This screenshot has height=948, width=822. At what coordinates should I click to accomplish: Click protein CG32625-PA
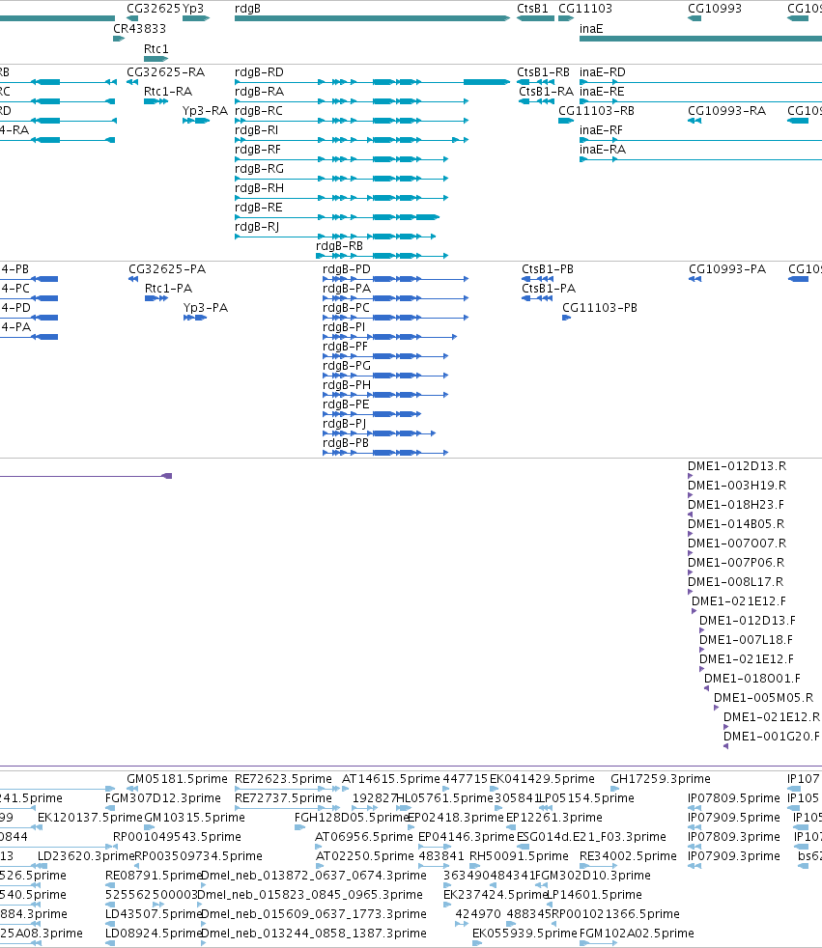167,269
